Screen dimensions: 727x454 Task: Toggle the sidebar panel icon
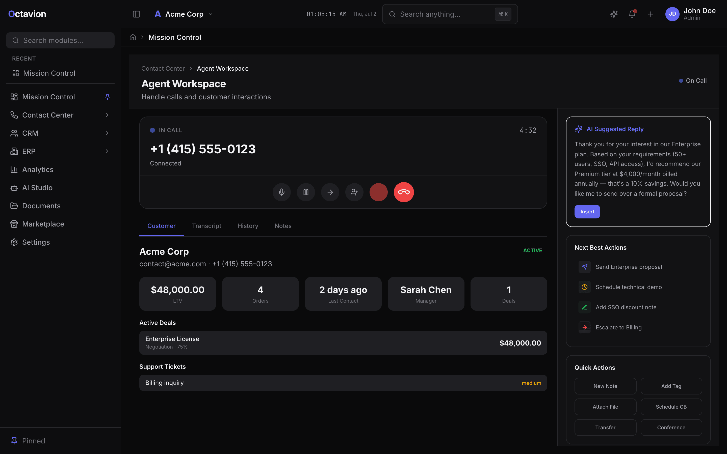pos(136,14)
